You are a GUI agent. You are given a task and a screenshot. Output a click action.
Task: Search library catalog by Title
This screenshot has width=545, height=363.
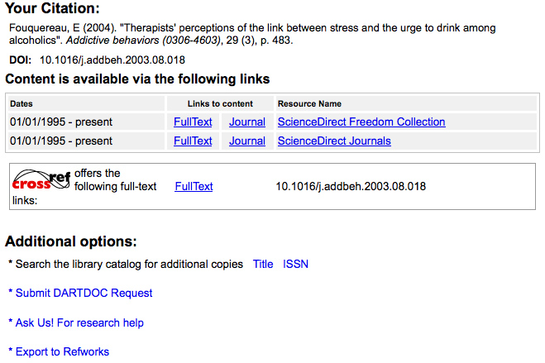click(263, 264)
